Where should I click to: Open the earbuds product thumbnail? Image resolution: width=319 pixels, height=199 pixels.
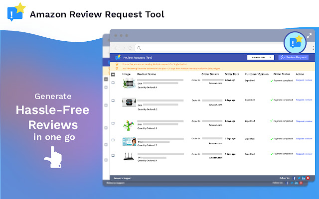point(129,102)
